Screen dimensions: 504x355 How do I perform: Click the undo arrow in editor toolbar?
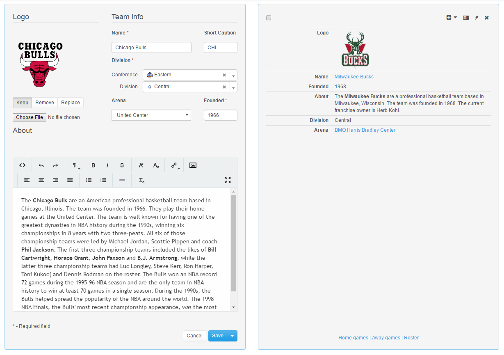(41, 165)
